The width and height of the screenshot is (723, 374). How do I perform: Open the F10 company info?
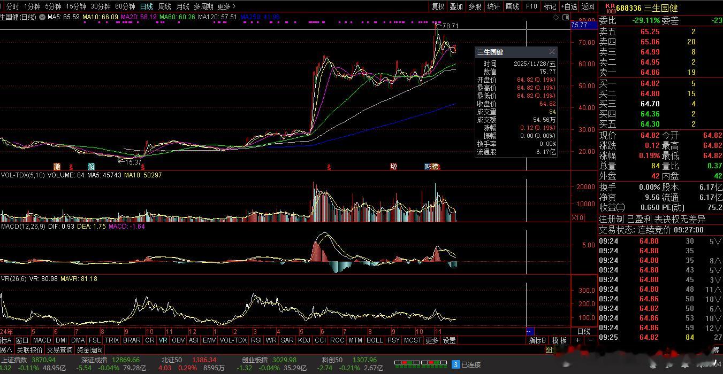point(531,6)
